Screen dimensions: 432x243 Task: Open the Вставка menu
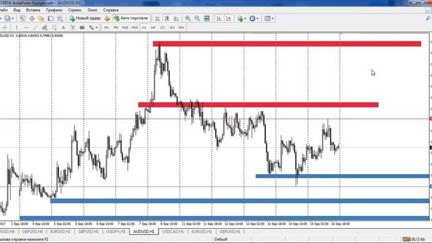coord(33,10)
